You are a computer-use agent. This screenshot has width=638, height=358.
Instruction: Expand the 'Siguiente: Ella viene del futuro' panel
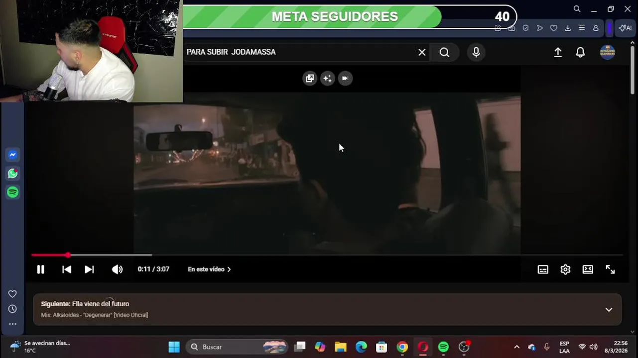609,310
